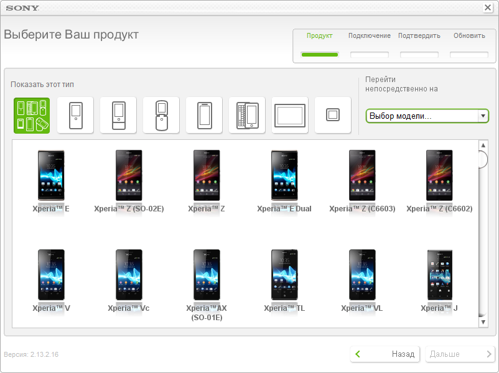Choose the plain Xperia Z phone image
Screen dimensions: 499x373
pyautogui.click(x=207, y=175)
